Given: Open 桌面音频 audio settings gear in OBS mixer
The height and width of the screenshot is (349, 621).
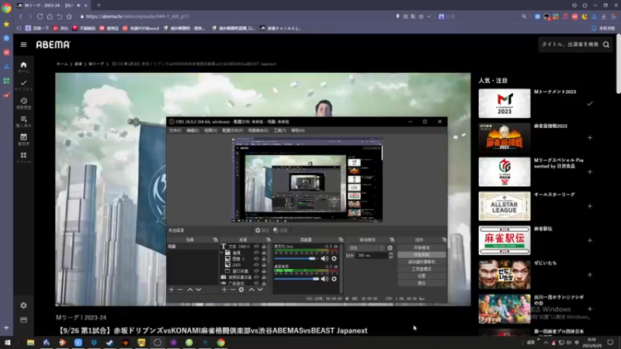Looking at the screenshot, I should tap(335, 279).
